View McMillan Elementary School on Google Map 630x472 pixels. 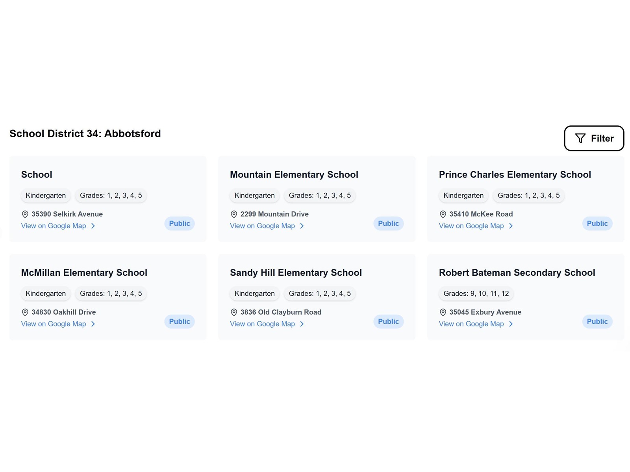[54, 324]
